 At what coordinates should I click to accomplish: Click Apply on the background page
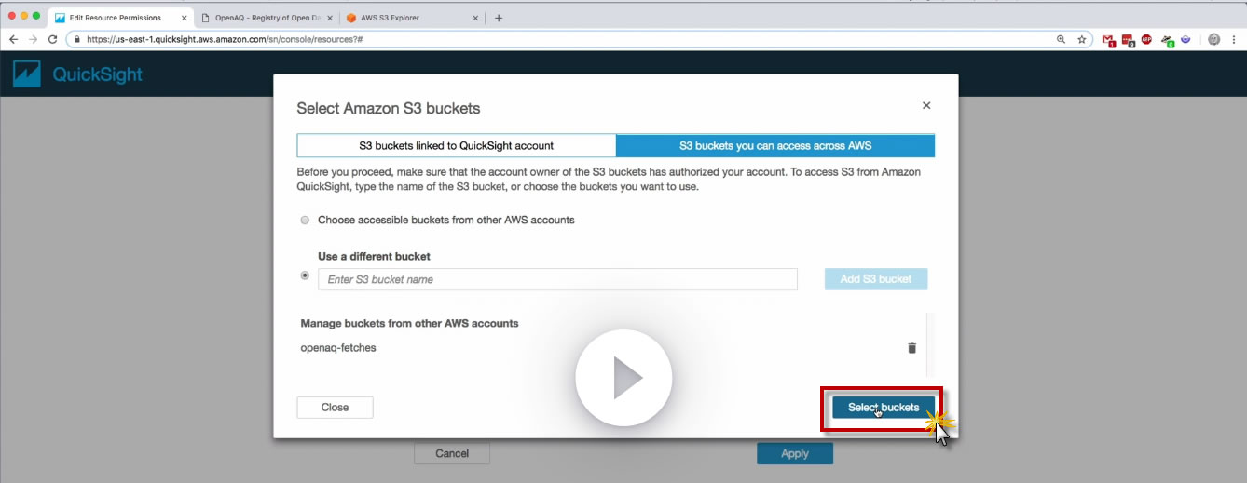coord(795,453)
